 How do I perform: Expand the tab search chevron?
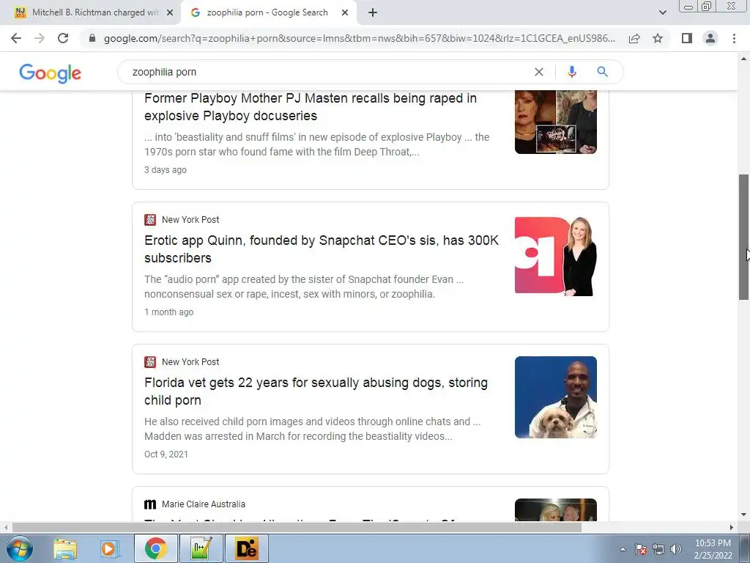pyautogui.click(x=662, y=13)
